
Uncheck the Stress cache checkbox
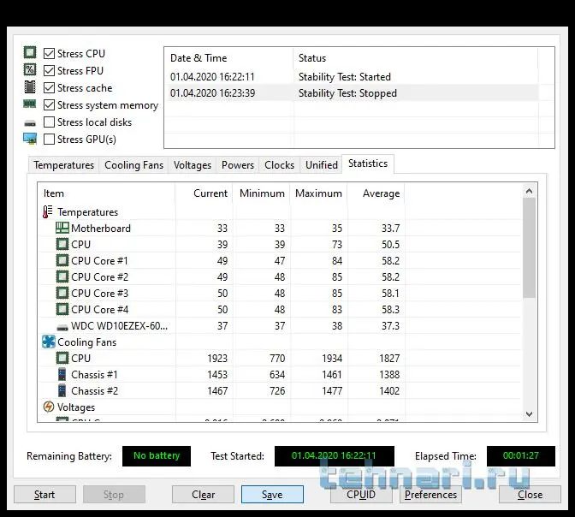49,87
